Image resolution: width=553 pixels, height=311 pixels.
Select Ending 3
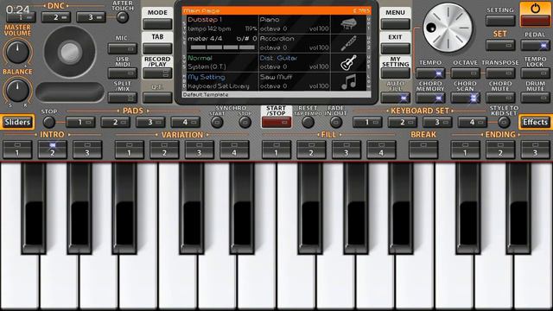[x=535, y=149]
